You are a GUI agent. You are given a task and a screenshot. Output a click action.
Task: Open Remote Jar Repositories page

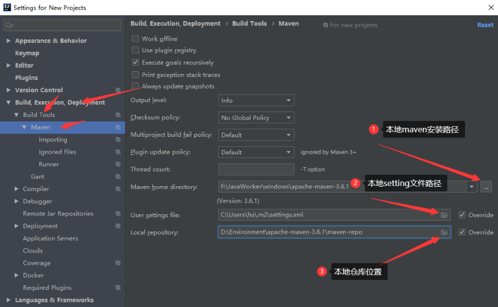coord(58,214)
